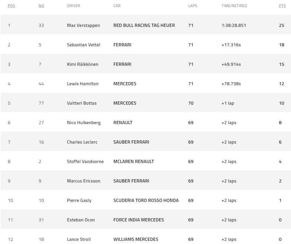Viewport: 291px width, 244px height.
Task: Click on Sebastian Vettel's name
Action: pyautogui.click(x=83, y=45)
